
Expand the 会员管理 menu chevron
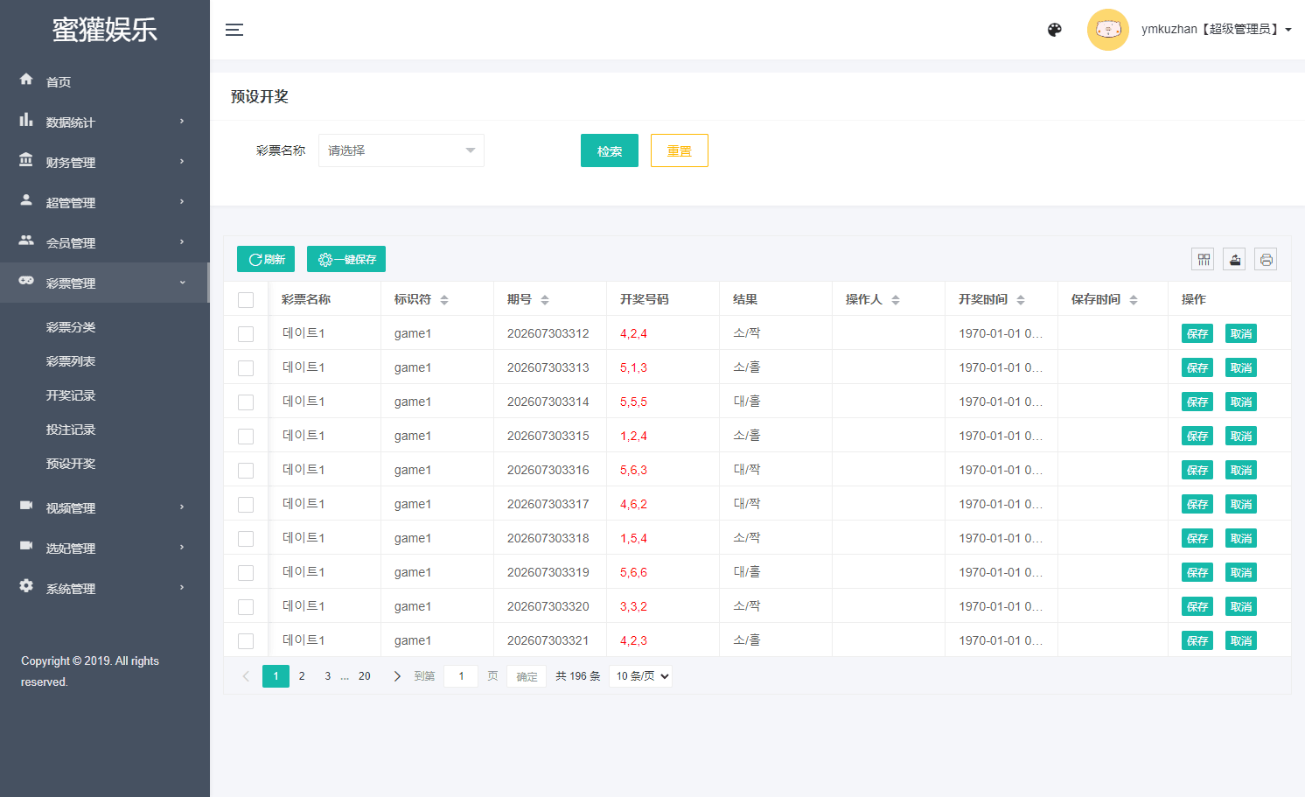[182, 241]
